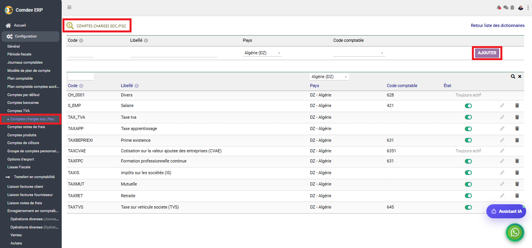Go to Comptes TVA menu item
The width and height of the screenshot is (532, 248).
click(18, 111)
